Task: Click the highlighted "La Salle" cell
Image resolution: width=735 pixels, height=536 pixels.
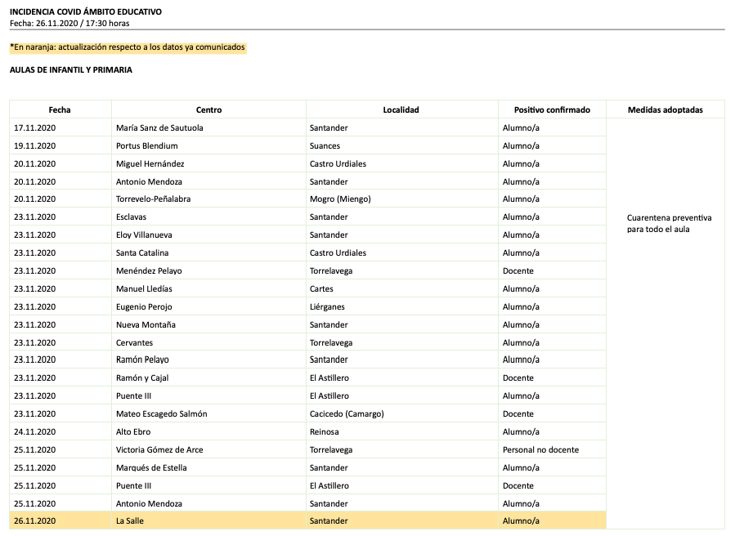Action: [x=130, y=521]
